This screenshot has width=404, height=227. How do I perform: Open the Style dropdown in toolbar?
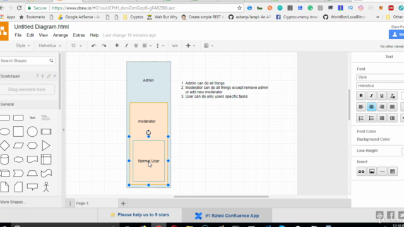pos(23,45)
